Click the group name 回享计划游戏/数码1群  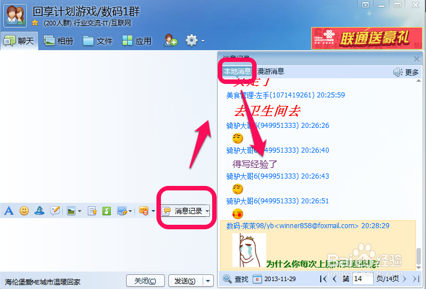pyautogui.click(x=86, y=11)
